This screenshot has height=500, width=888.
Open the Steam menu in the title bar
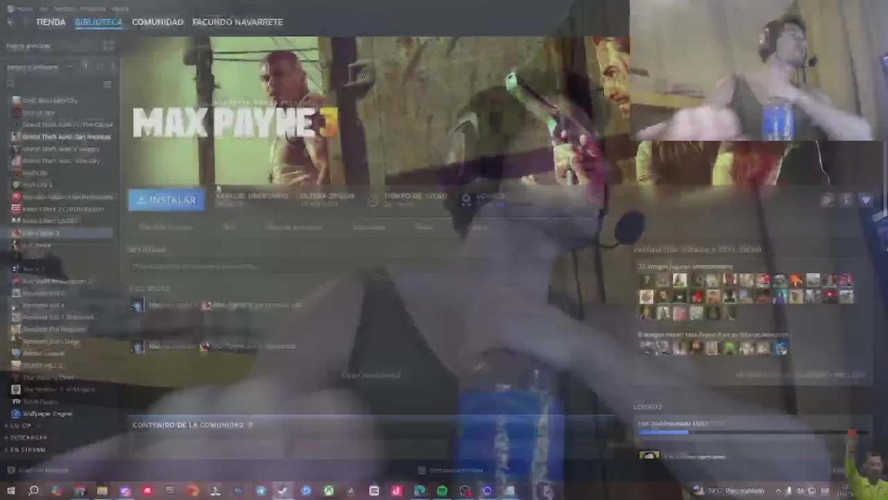point(23,8)
